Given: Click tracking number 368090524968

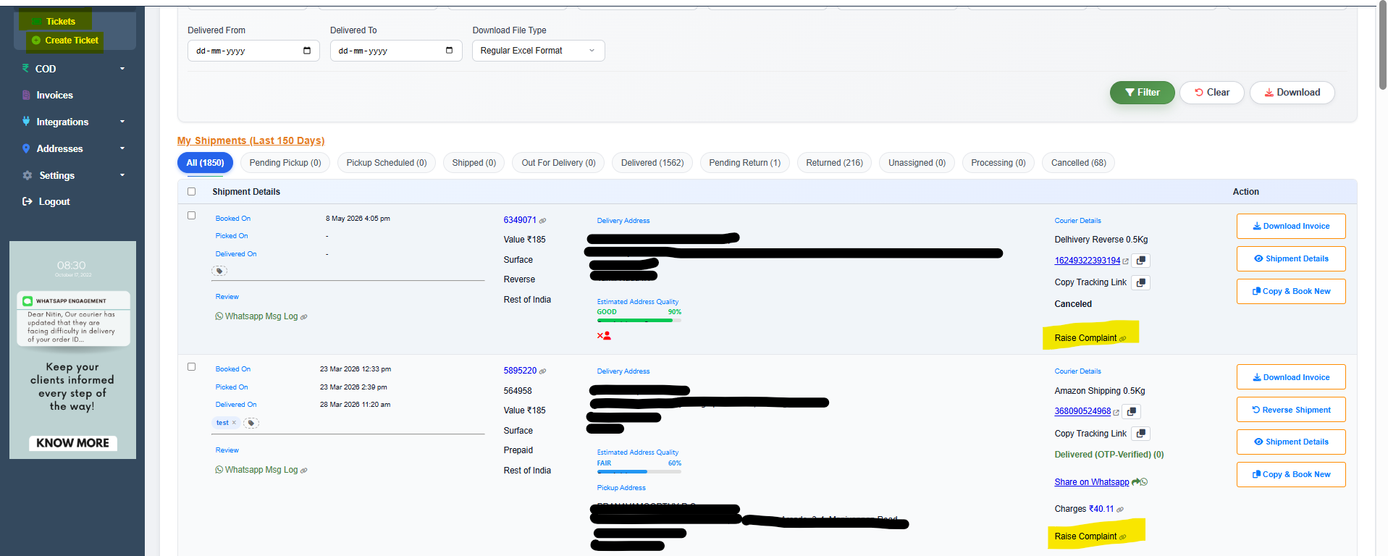Looking at the screenshot, I should [1082, 411].
